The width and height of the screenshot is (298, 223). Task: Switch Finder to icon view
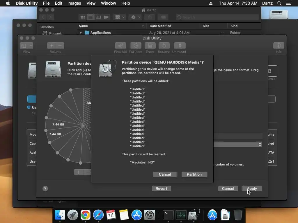(x=83, y=17)
